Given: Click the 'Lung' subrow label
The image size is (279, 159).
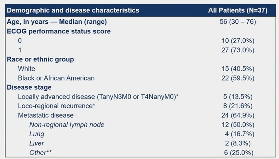Looking at the screenshot, I should click(x=37, y=134).
